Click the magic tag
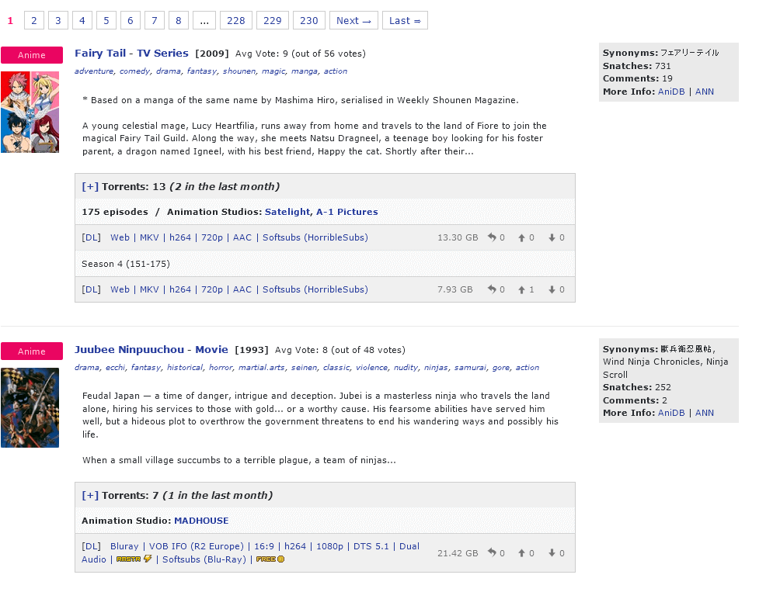780x592 pixels. coord(273,71)
